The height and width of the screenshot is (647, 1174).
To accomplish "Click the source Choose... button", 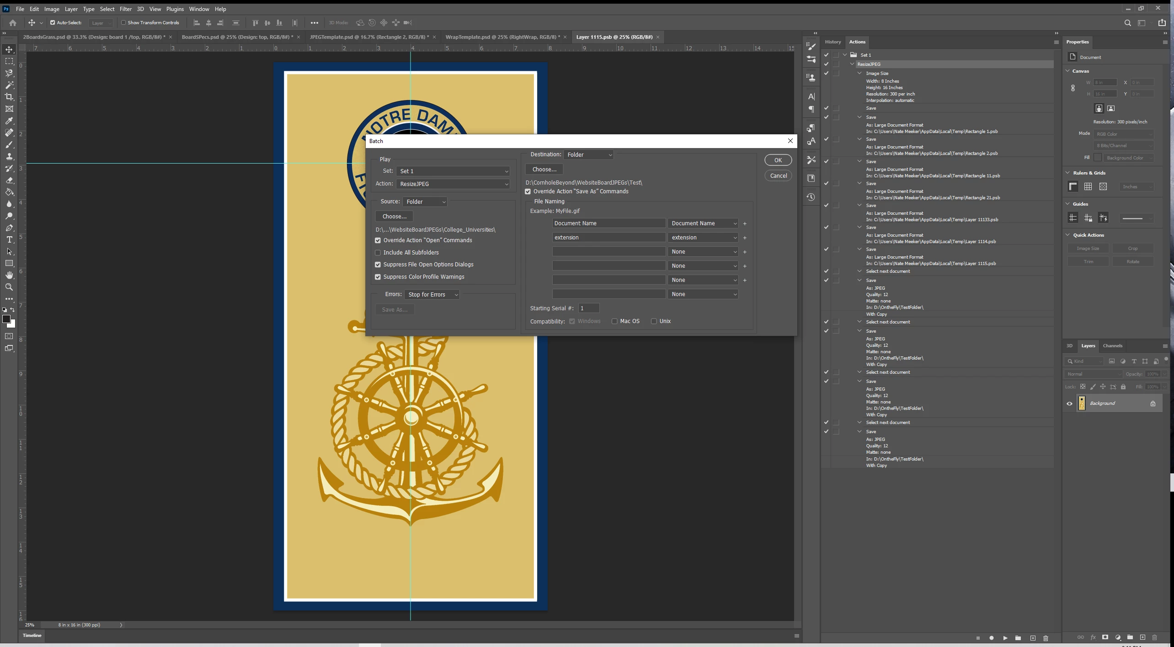I will [394, 217].
